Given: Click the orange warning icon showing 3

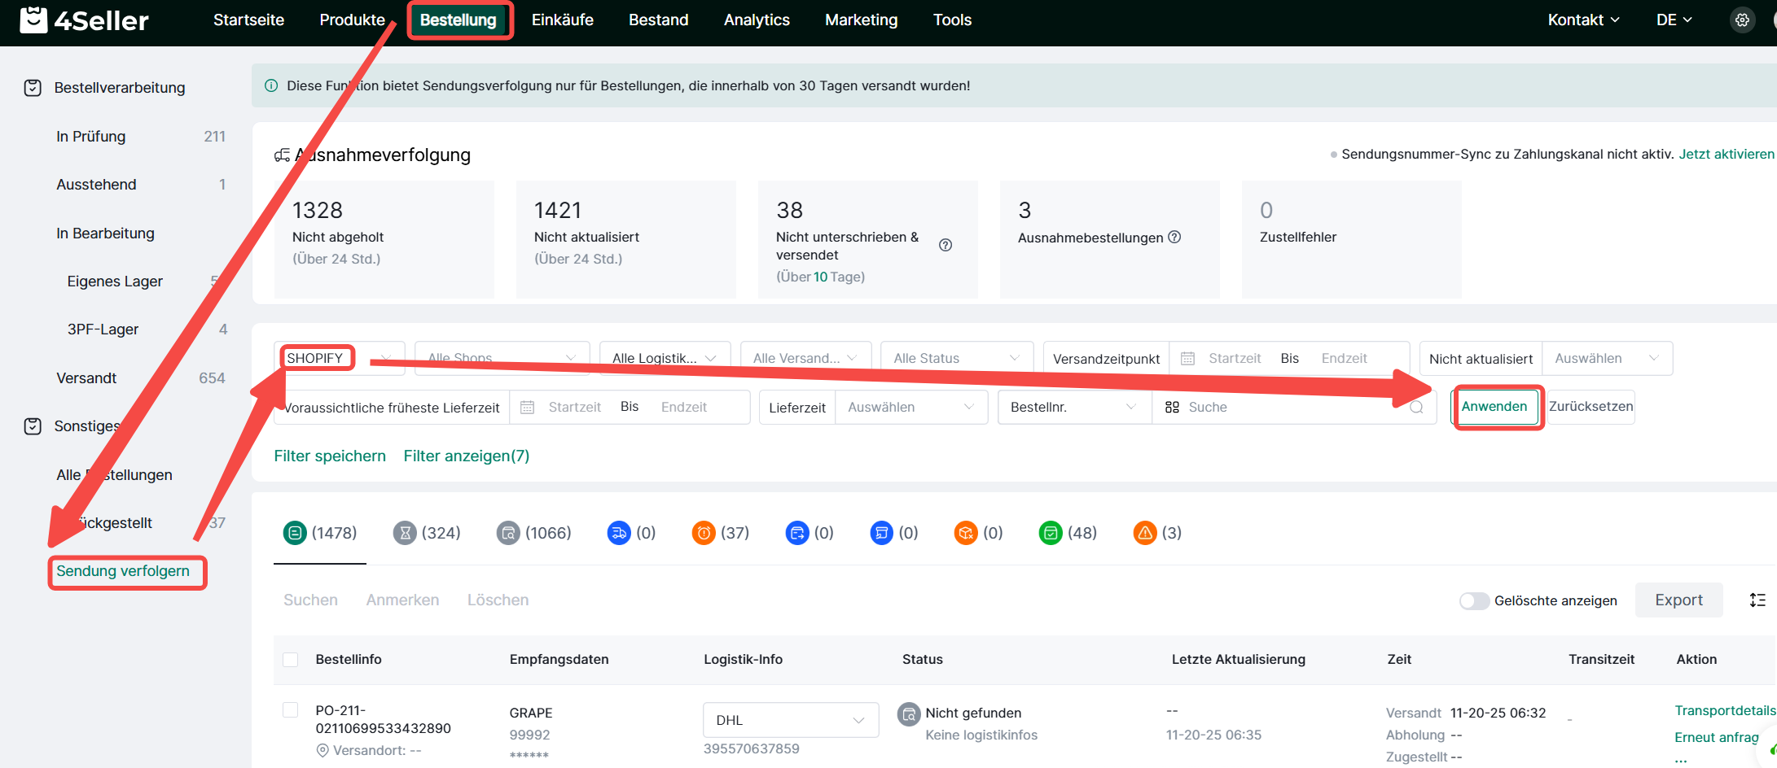Looking at the screenshot, I should 1145,533.
